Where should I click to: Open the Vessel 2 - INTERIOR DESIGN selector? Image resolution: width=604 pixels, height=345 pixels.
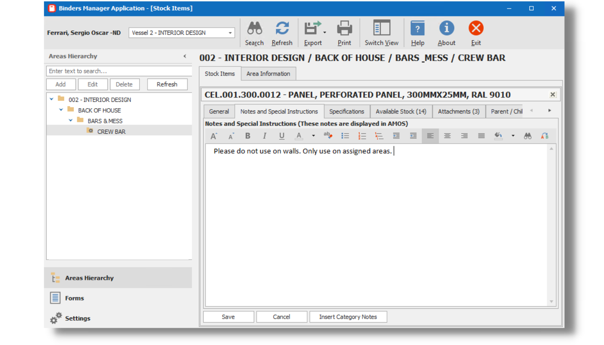pos(230,32)
